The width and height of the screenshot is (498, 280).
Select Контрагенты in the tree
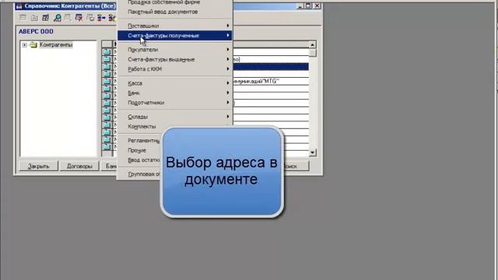click(x=56, y=45)
